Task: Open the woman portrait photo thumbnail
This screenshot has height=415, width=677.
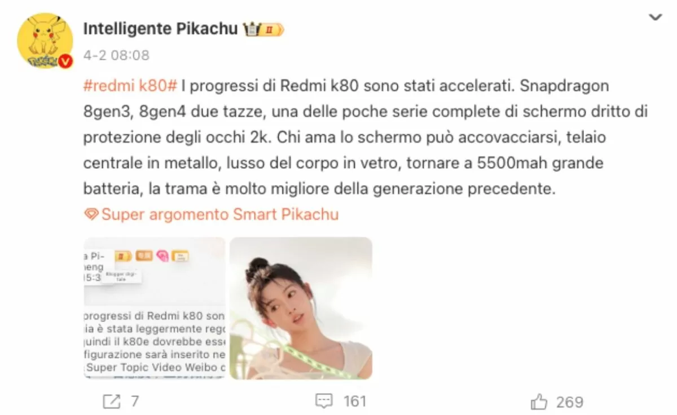Action: (x=301, y=308)
